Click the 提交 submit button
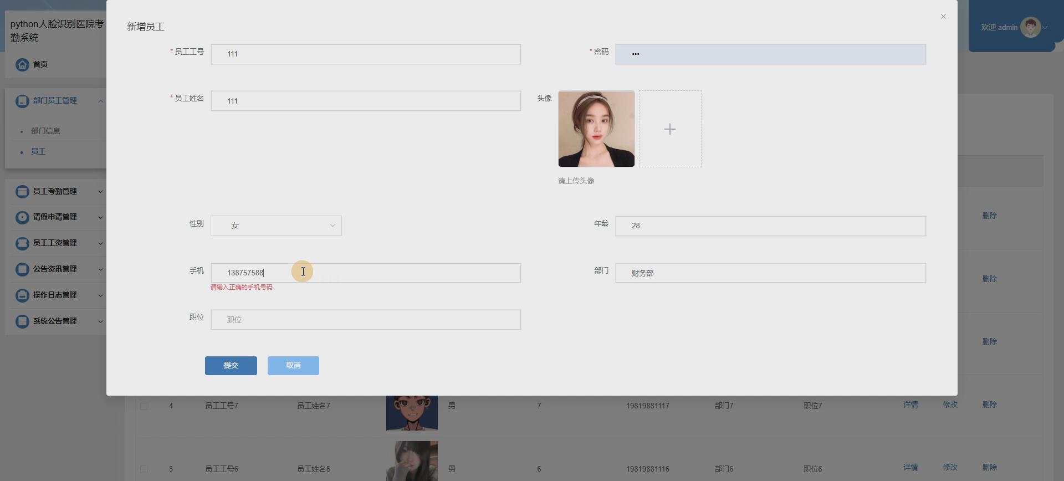Screen dimensions: 1064x481 (x=231, y=366)
